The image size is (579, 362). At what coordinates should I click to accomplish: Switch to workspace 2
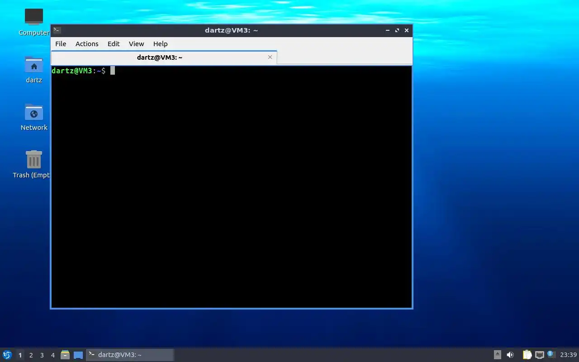[x=31, y=355]
